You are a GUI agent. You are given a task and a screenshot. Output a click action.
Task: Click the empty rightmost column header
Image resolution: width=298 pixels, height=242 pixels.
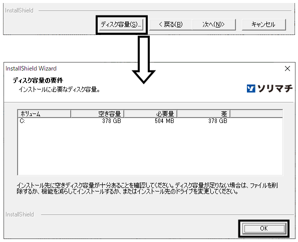point(256,113)
